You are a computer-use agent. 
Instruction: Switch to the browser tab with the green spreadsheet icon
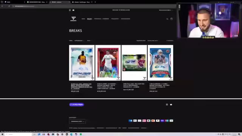(x=37, y=2)
